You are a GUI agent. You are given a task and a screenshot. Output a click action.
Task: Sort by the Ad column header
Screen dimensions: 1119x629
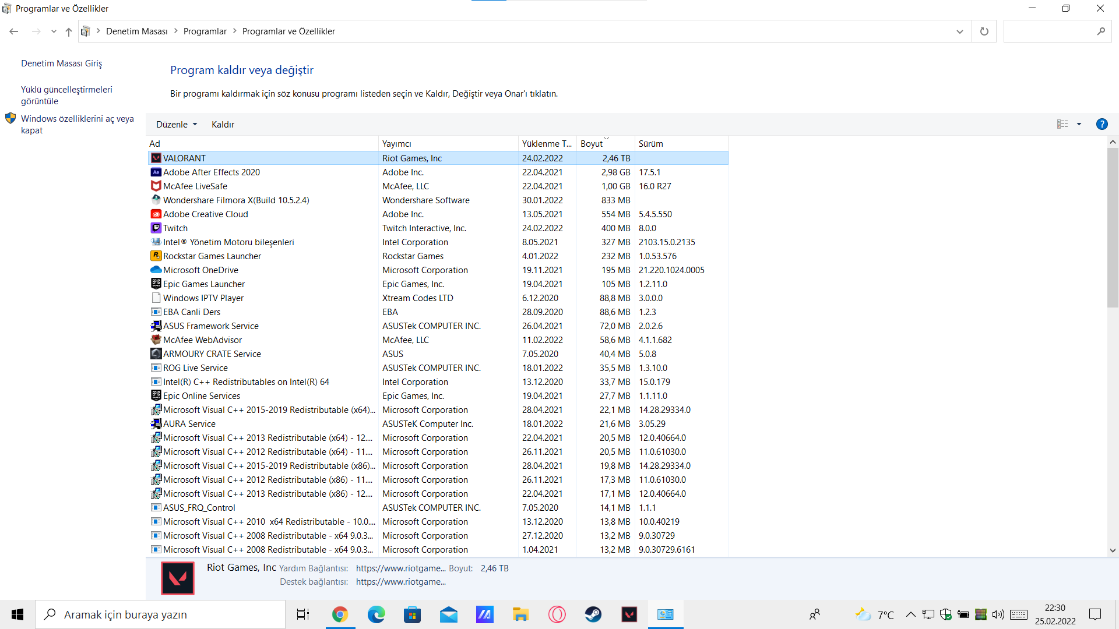click(x=263, y=143)
